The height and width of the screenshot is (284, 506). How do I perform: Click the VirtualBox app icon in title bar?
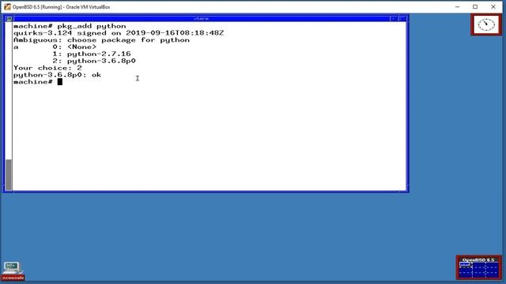point(7,7)
